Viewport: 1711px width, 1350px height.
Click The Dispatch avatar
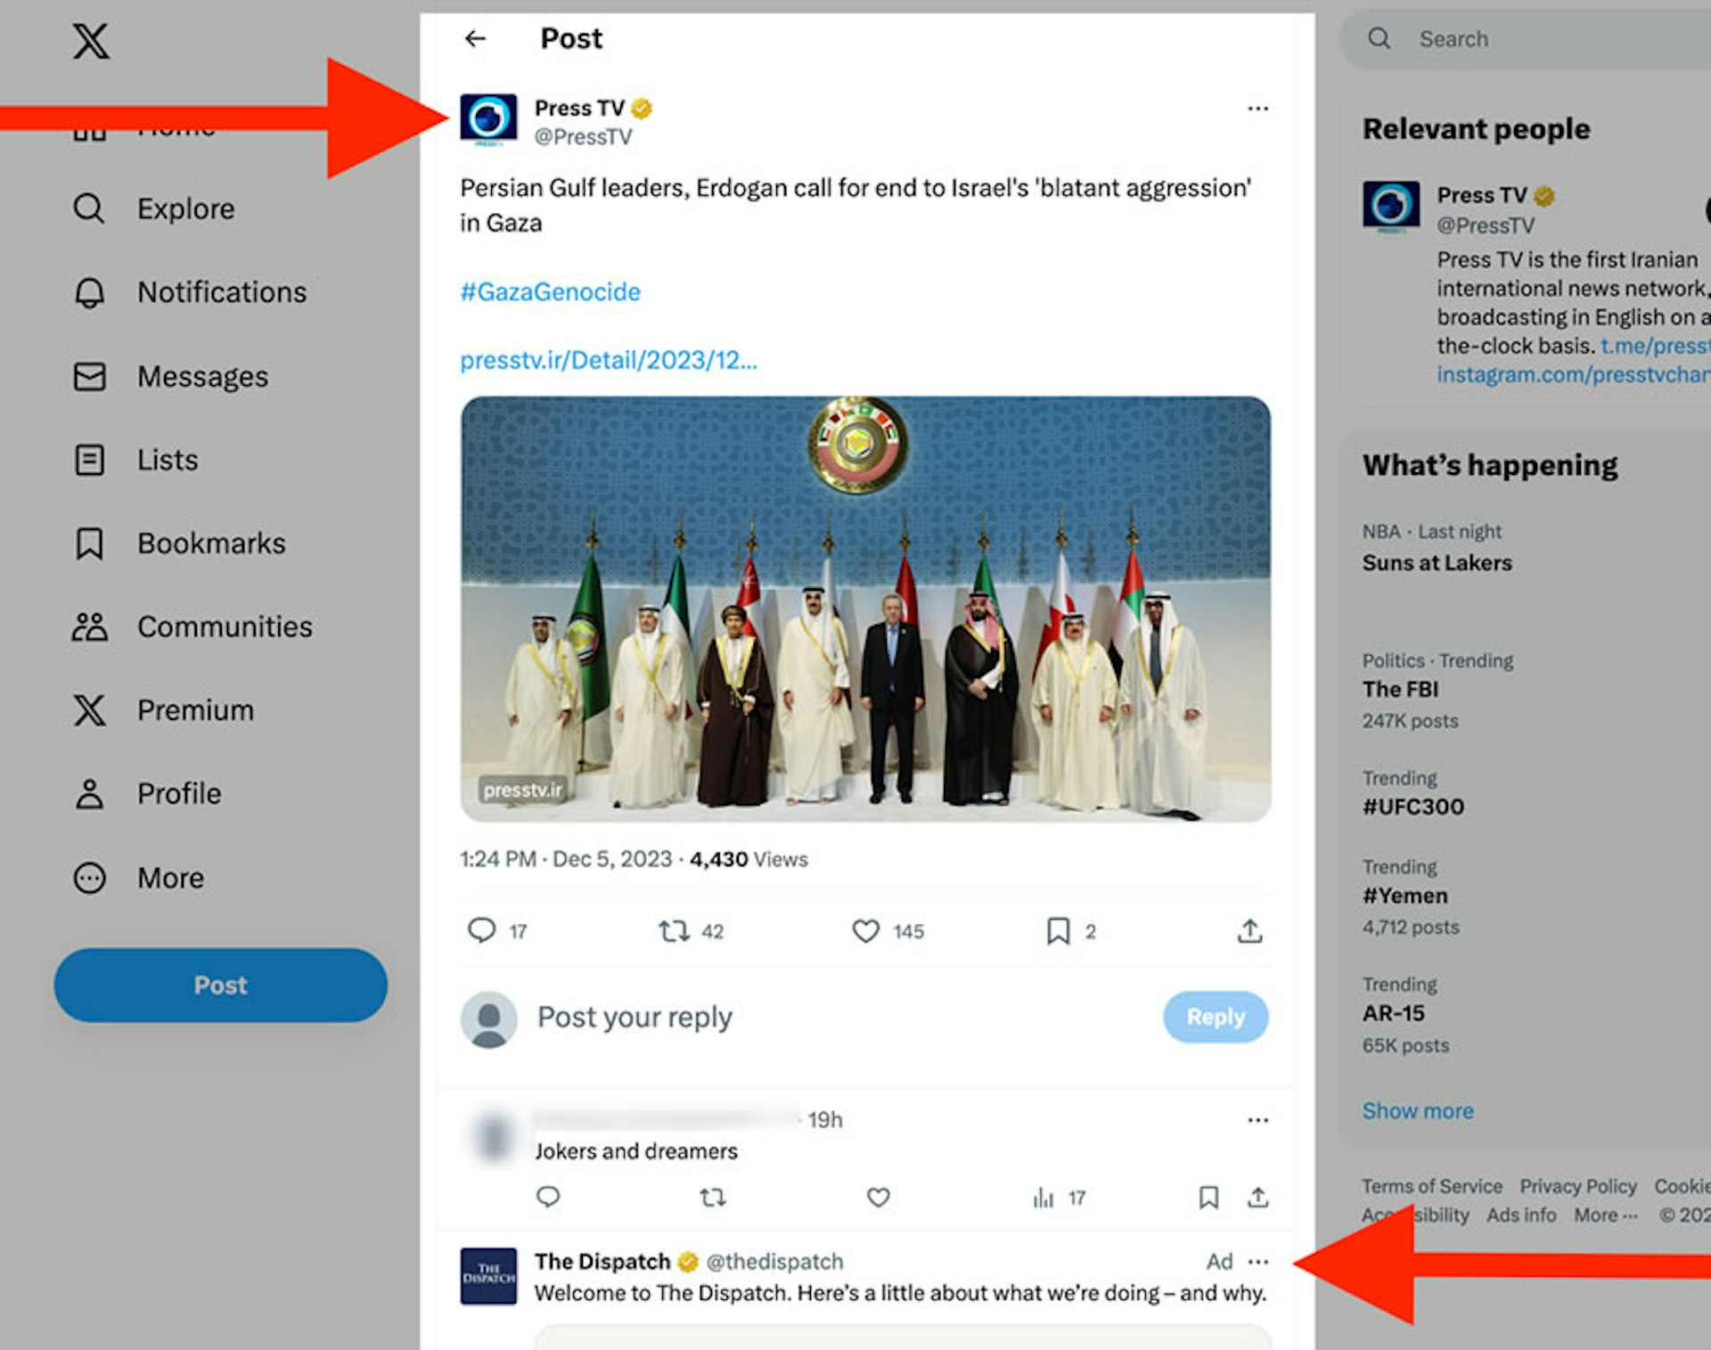click(x=488, y=1276)
